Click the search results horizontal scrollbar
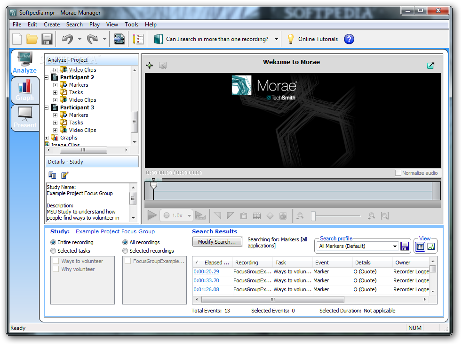Screen dimensions: 462x345 272,300
